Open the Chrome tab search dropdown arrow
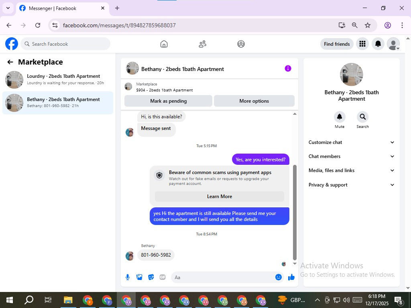 coord(8,8)
